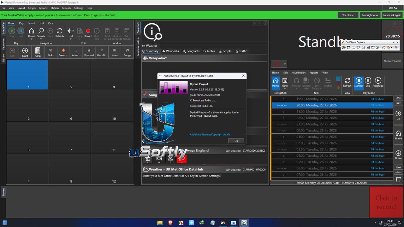The width and height of the screenshot is (404, 227).
Task: Open Additional License/Copyright details link
Action: (x=210, y=135)
